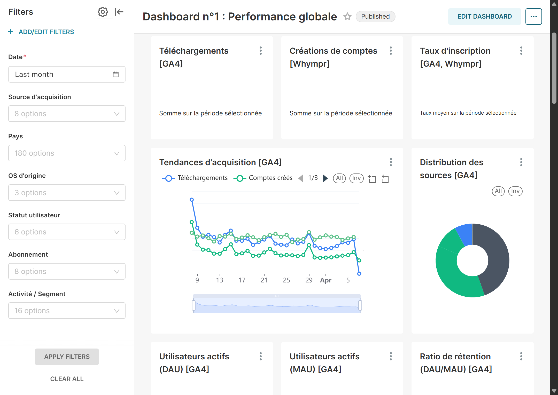The width and height of the screenshot is (558, 395).
Task: Open the Tendances d'acquisition kebab menu
Action: pos(391,162)
